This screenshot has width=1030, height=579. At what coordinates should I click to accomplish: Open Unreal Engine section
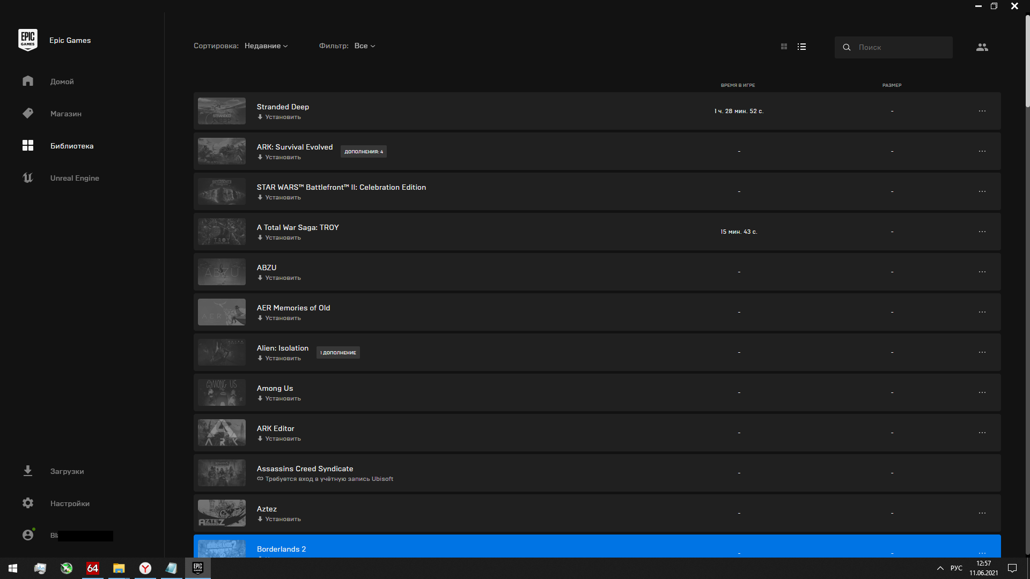pos(75,178)
